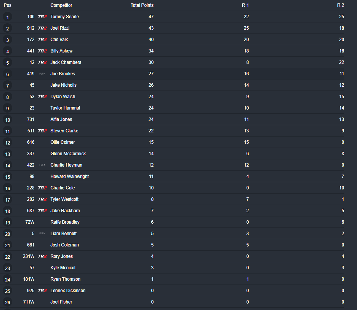Click the TR2 badge next to Joel Rizzi

[x=42, y=28]
